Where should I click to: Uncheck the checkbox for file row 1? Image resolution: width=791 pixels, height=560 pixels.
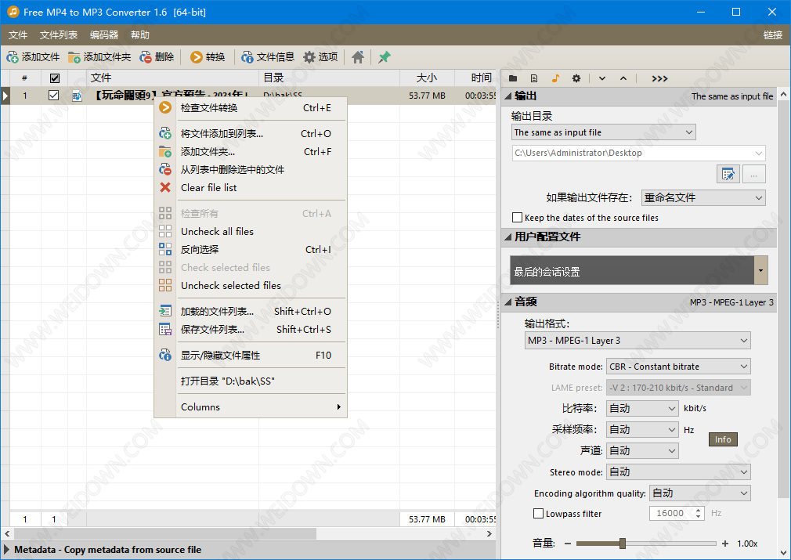click(x=53, y=96)
